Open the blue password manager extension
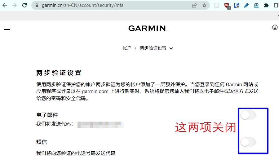Image resolution: width=279 pixels, height=156 pixels. [237, 5]
